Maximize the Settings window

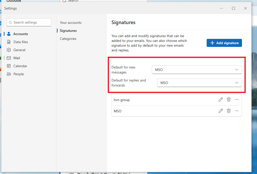(233, 8)
